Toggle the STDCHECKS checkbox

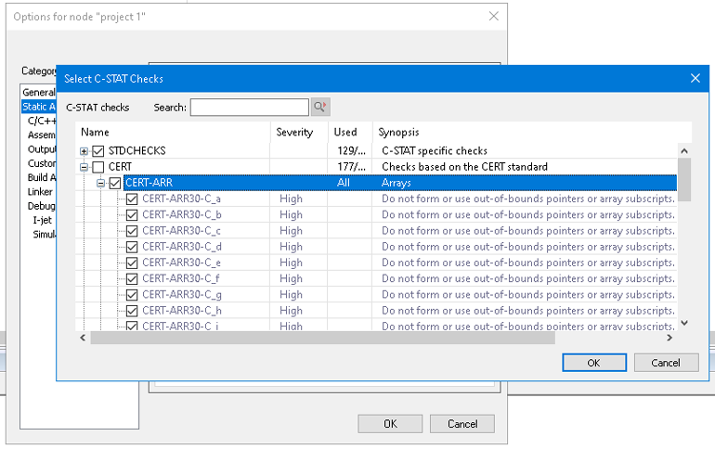pos(98,151)
